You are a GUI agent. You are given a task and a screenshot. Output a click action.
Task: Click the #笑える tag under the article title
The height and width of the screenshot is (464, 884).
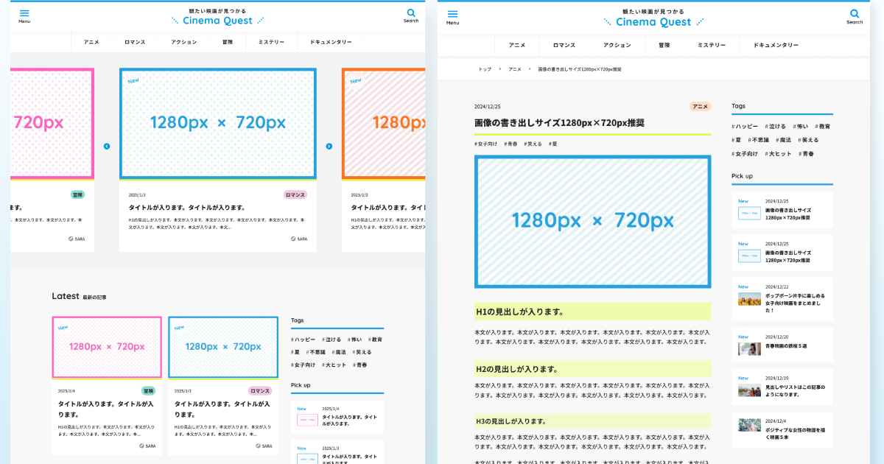[533, 144]
